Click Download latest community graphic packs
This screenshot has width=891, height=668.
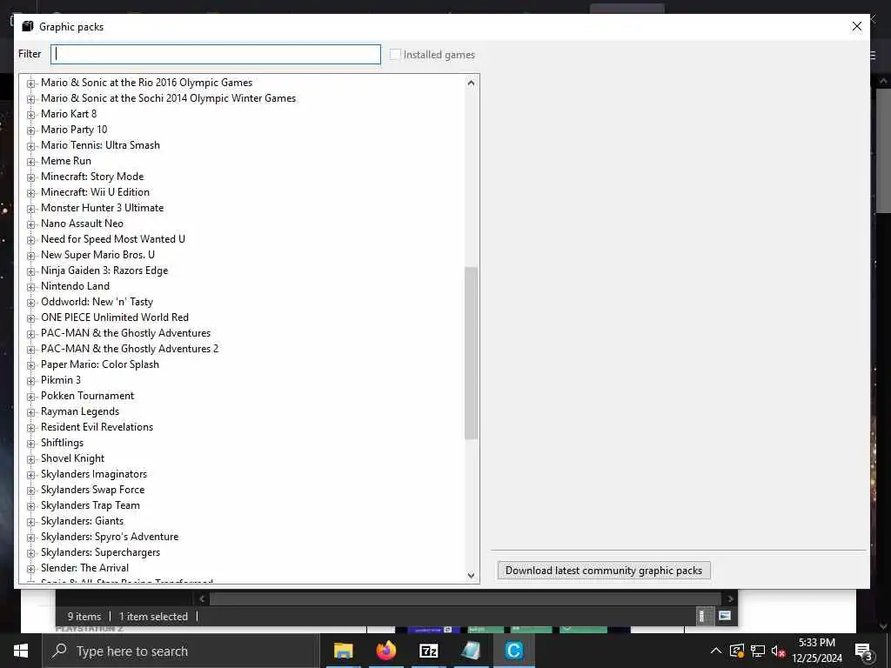pos(604,571)
